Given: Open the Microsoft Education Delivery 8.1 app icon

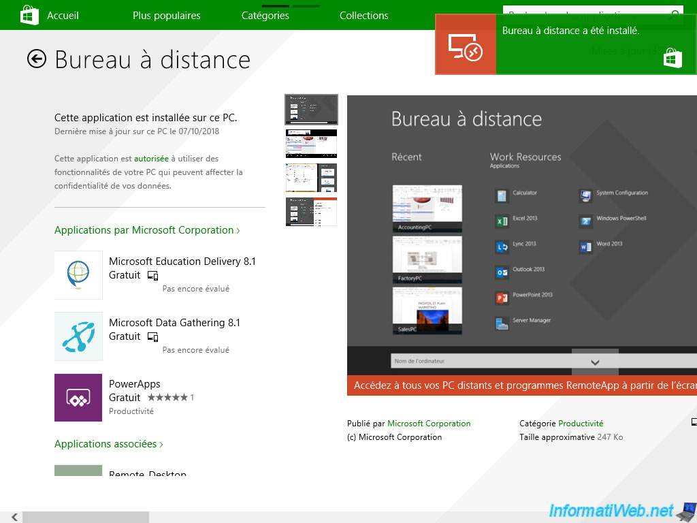Looking at the screenshot, I should click(x=78, y=275).
